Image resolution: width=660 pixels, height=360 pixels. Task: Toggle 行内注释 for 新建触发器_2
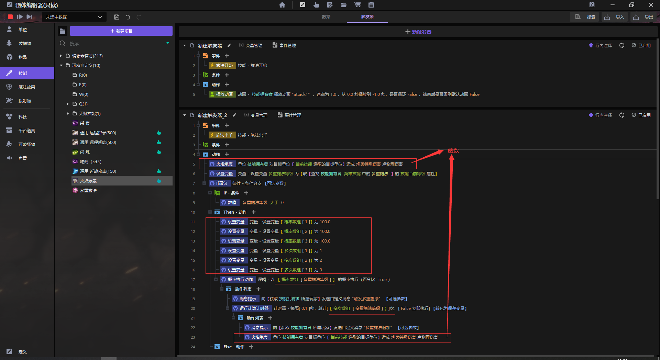600,115
